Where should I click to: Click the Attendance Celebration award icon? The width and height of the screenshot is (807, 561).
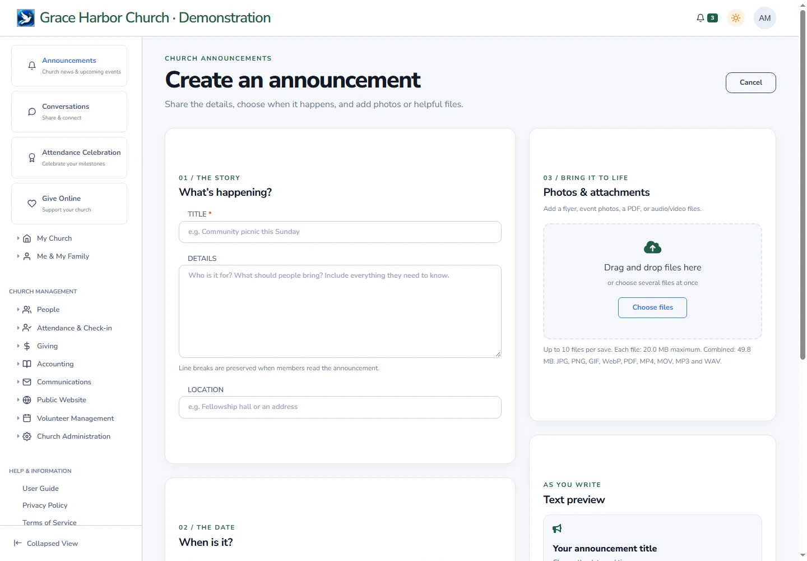point(32,158)
